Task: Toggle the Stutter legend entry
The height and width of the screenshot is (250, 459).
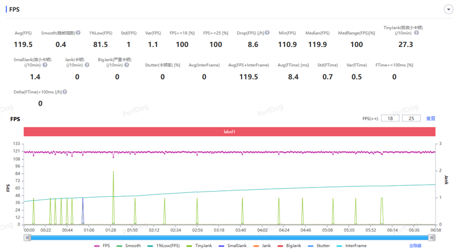Action: point(319,245)
